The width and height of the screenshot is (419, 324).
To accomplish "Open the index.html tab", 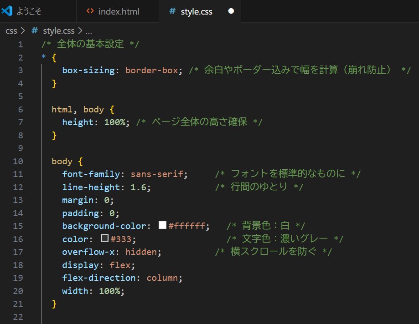I will pyautogui.click(x=118, y=11).
